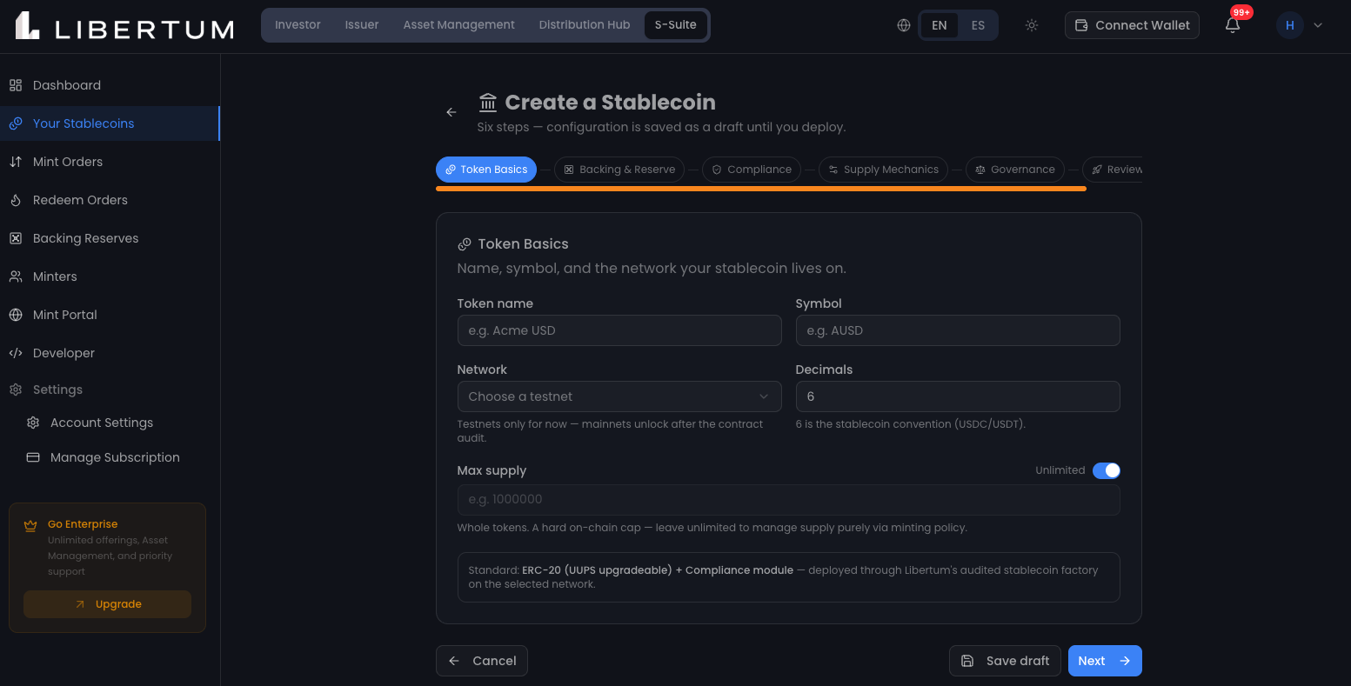Click the Decimals input field
The width and height of the screenshot is (1351, 686).
click(958, 396)
